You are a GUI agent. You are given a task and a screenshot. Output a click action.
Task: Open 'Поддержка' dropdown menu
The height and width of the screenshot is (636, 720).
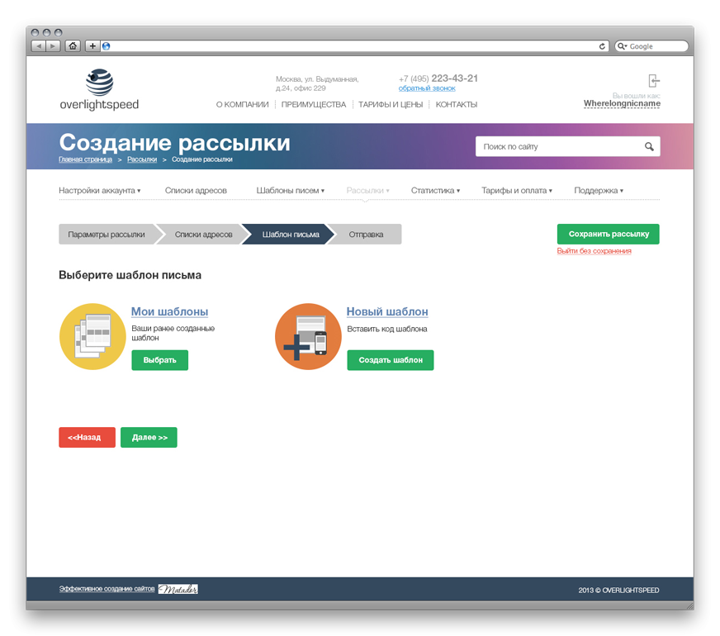(599, 191)
